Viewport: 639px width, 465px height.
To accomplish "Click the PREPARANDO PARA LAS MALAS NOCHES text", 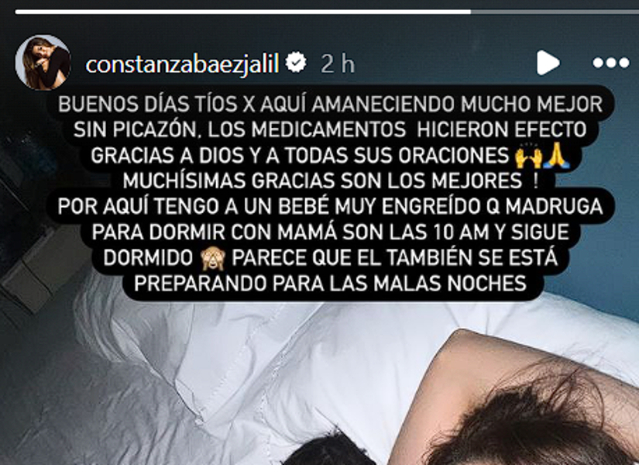I will 331,283.
